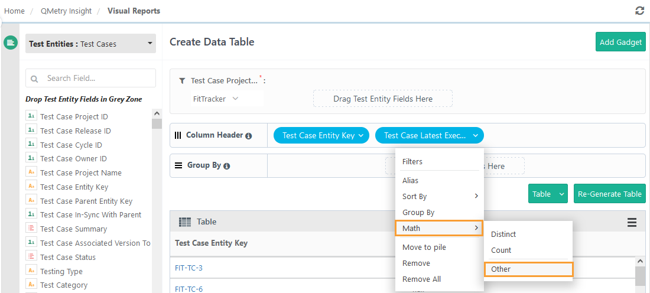Screen dimensions: 650x293
Task: Choose Distinct in the Math submenu
Action: 503,235
